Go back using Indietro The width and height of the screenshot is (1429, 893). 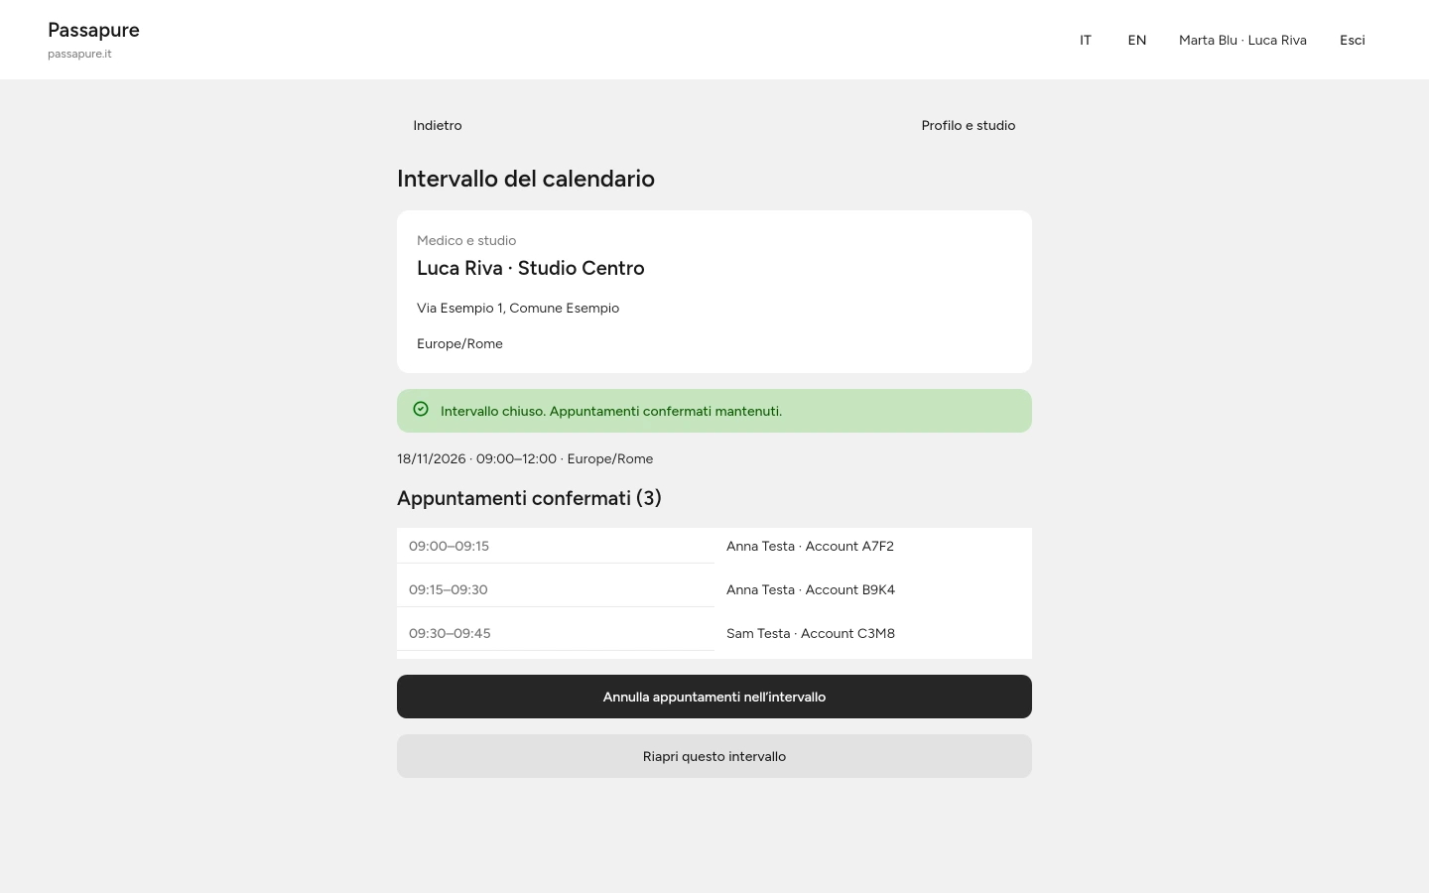tap(438, 125)
